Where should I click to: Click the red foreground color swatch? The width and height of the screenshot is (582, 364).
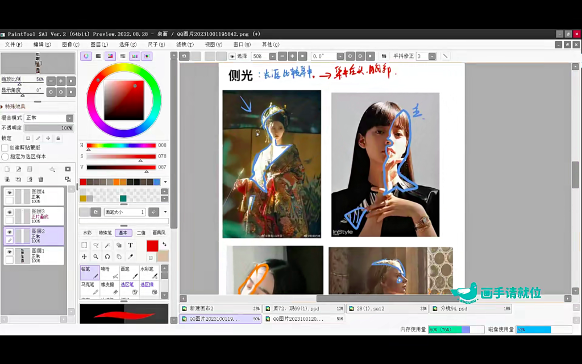(x=152, y=246)
